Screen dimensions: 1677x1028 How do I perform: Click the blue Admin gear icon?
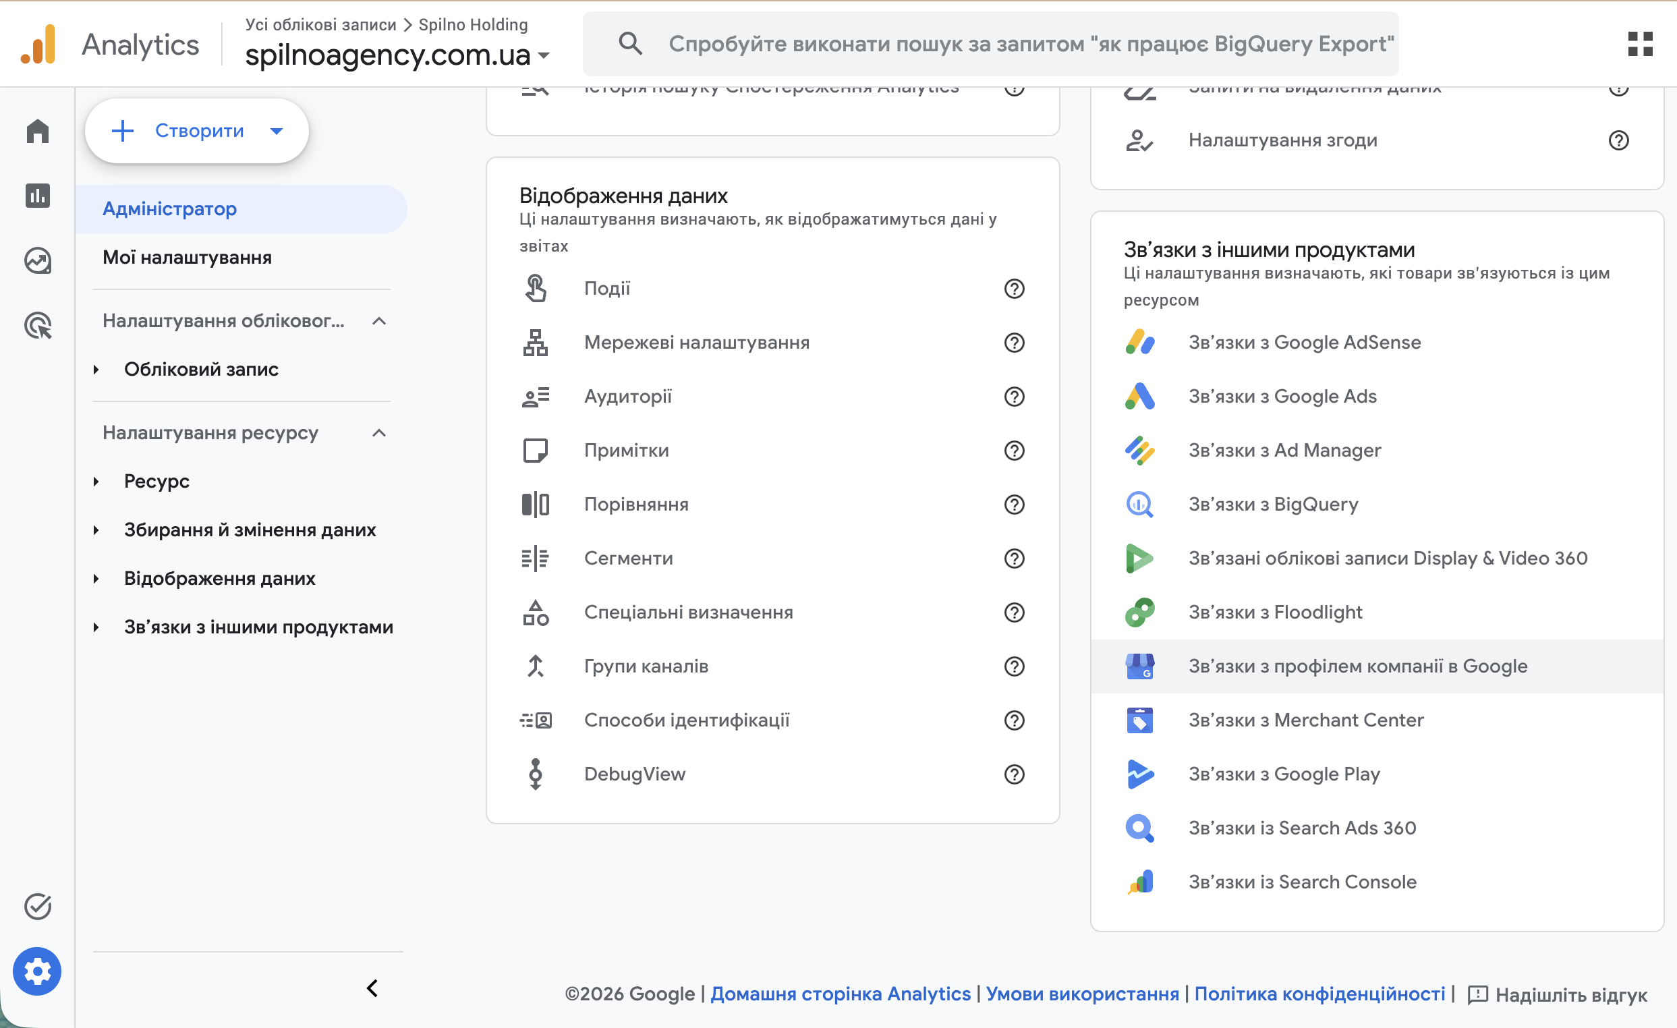(37, 971)
